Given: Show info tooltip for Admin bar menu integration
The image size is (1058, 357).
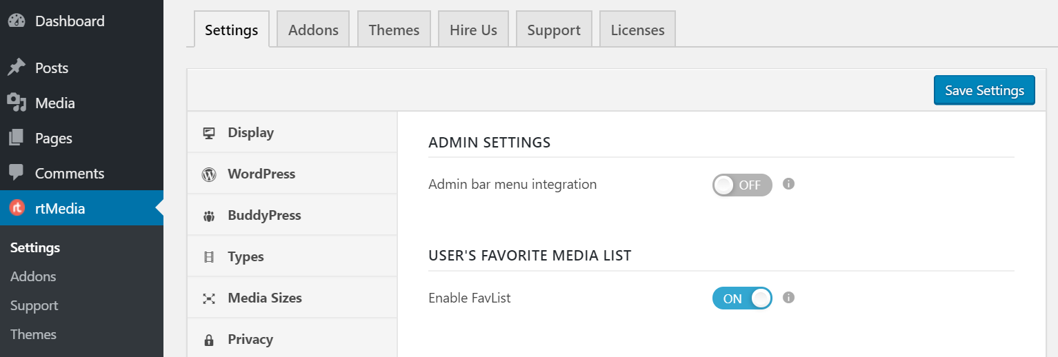Looking at the screenshot, I should click(789, 184).
